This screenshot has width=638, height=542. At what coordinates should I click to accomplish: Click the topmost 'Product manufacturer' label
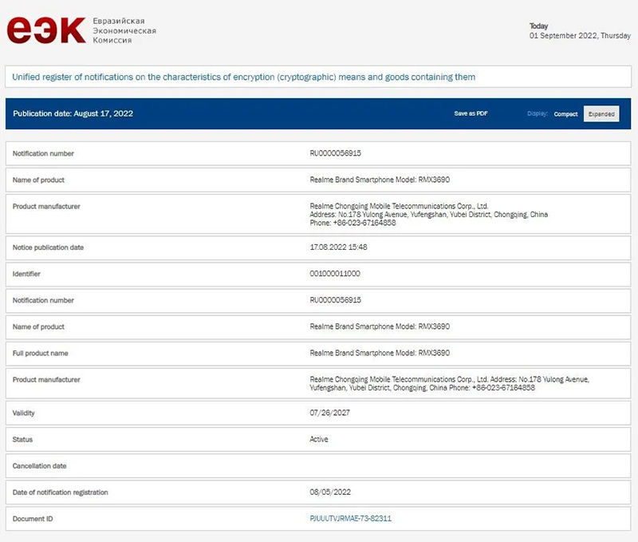46,207
